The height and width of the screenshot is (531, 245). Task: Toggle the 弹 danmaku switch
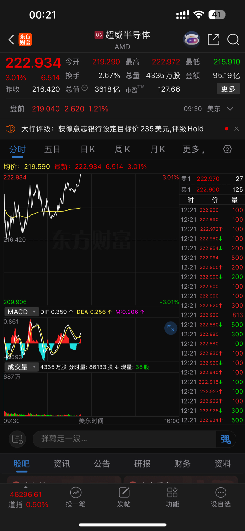[x=226, y=439]
